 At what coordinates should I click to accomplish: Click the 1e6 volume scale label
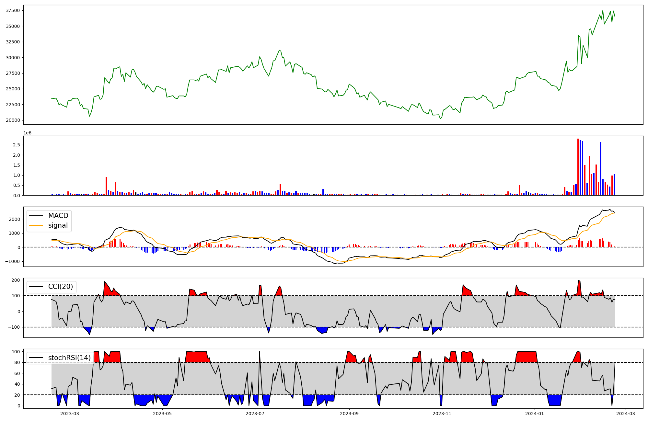pyautogui.click(x=27, y=133)
